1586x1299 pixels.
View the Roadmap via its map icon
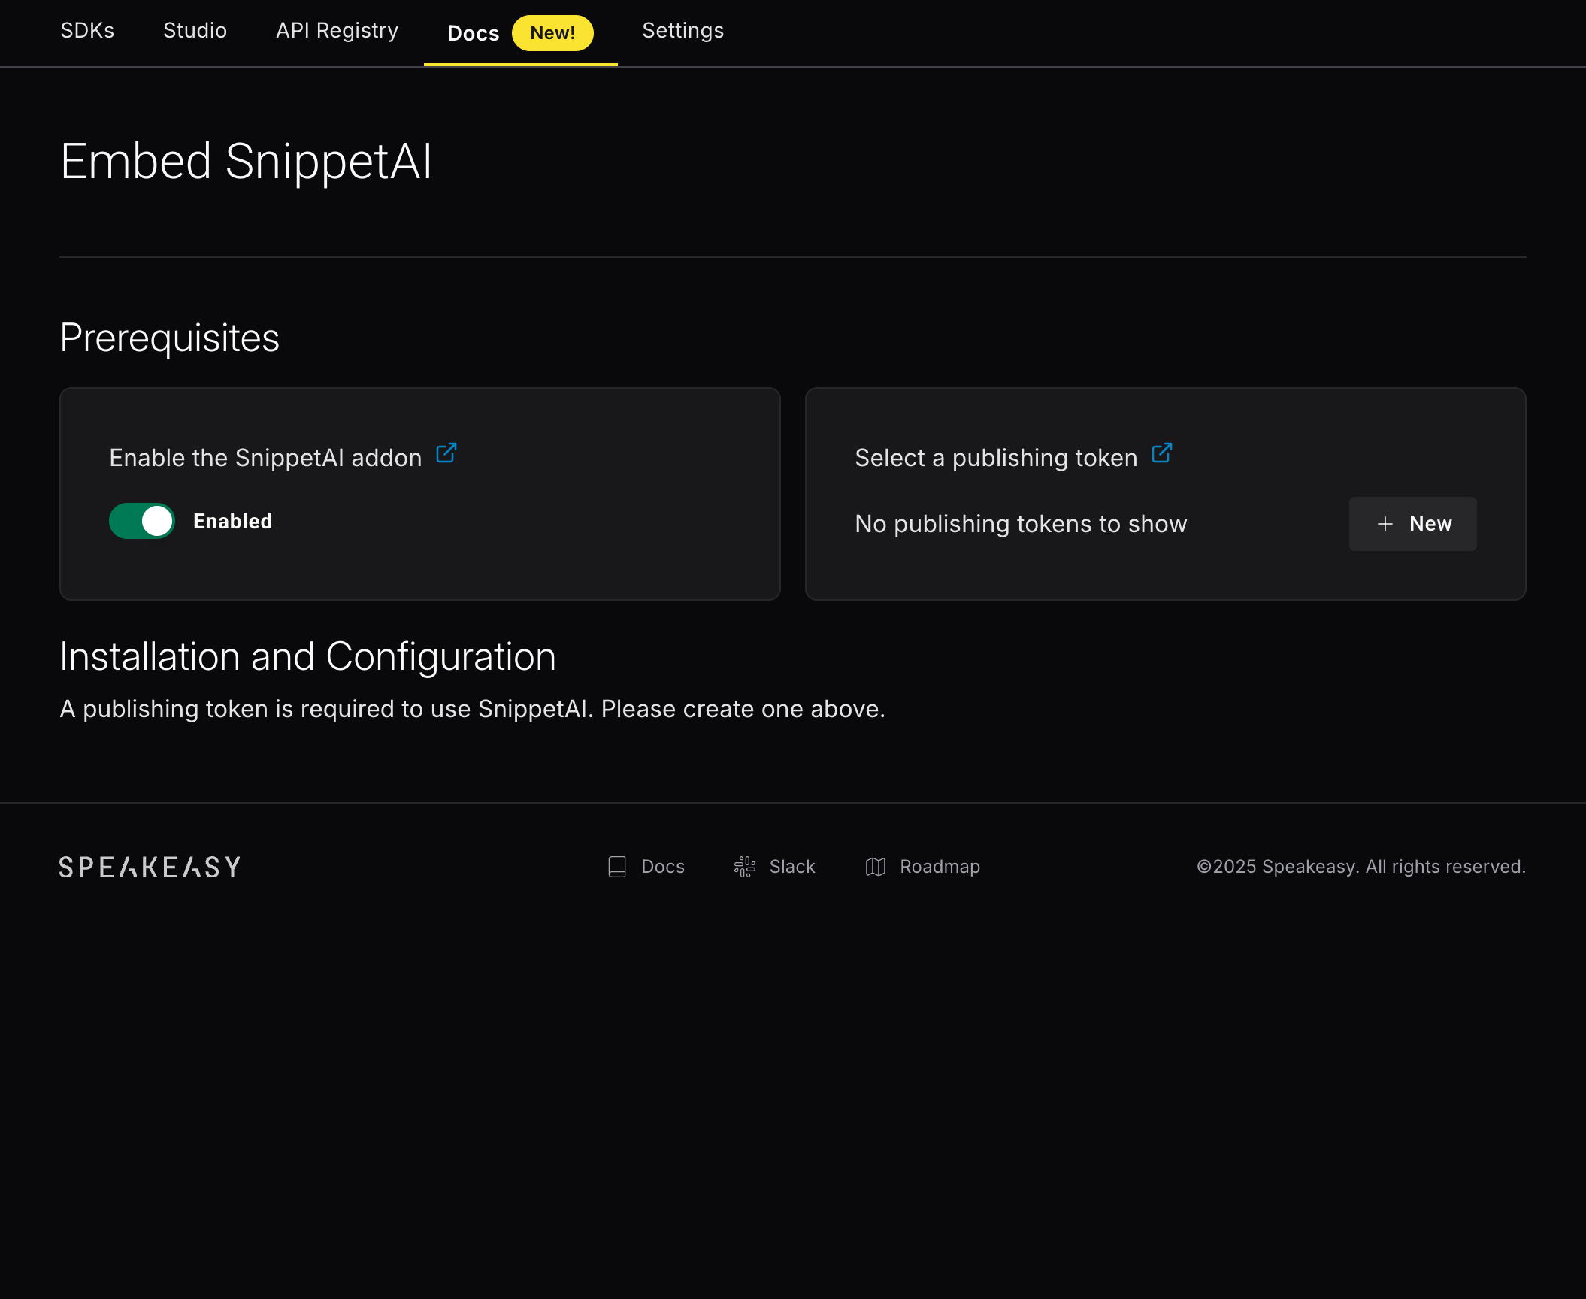coord(876,866)
